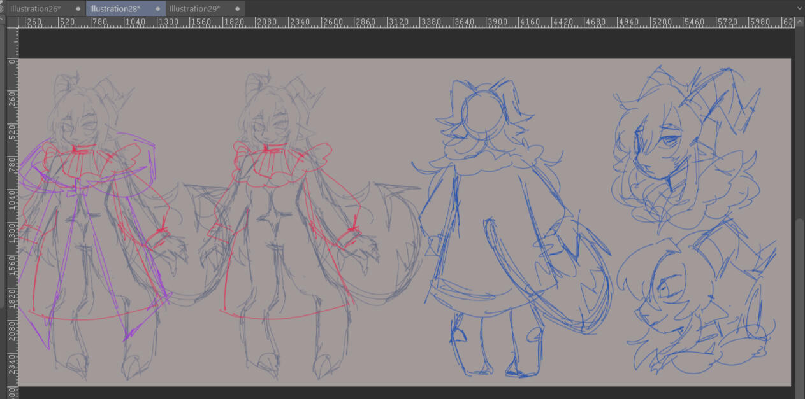Image resolution: width=805 pixels, height=399 pixels.
Task: Close Illustration28 using its tab dot
Action: point(156,9)
